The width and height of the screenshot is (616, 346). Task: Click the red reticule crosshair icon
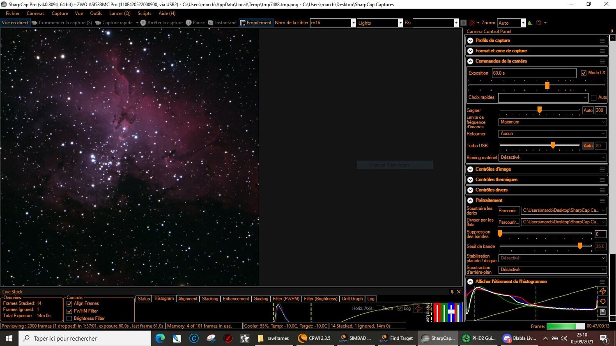pyautogui.click(x=472, y=23)
